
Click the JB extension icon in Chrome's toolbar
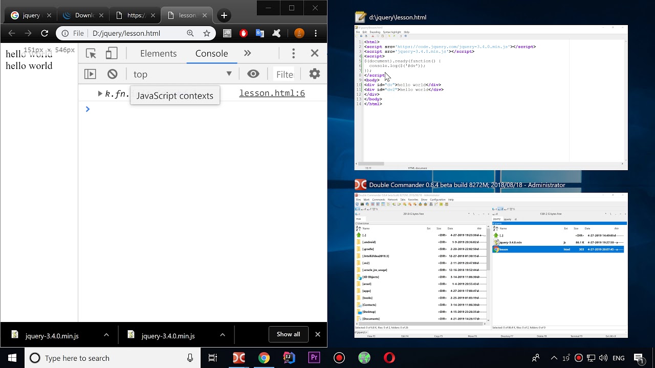click(x=227, y=33)
